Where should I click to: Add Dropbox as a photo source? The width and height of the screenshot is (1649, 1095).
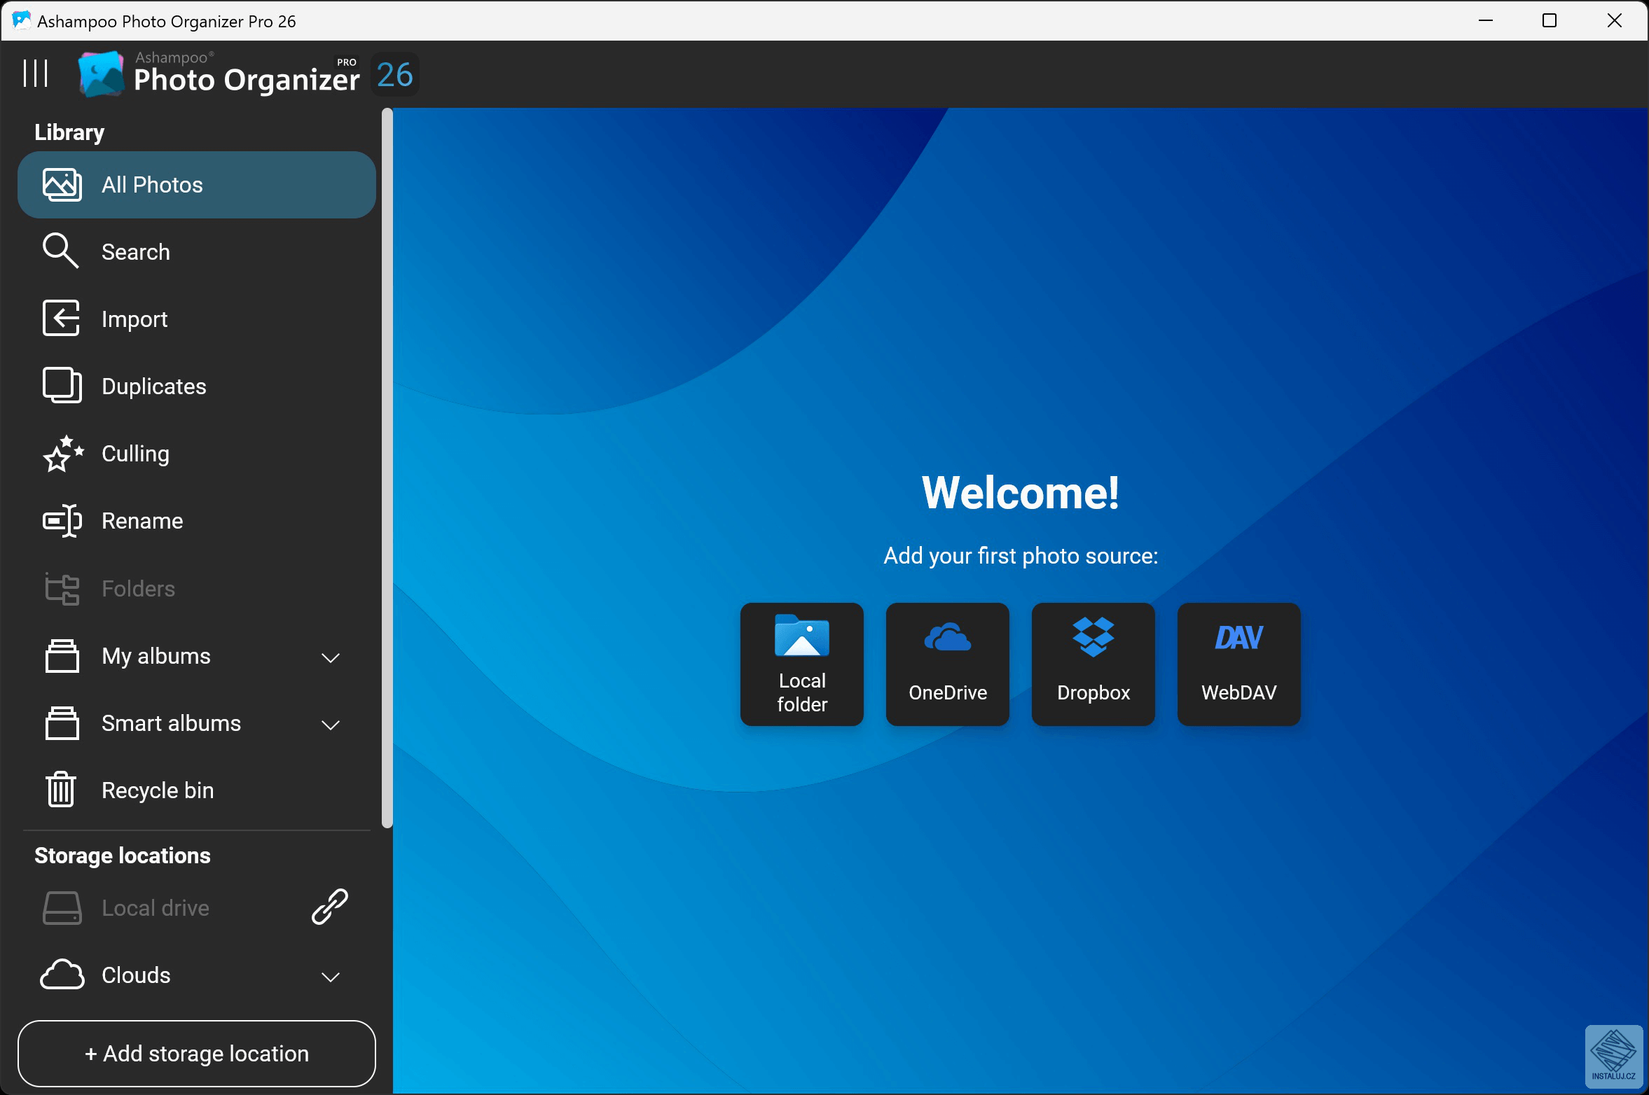point(1092,664)
